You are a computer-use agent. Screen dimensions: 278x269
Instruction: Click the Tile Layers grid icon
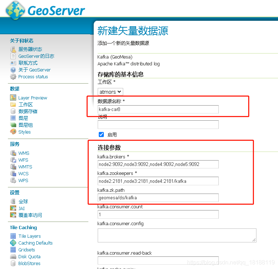(x=13, y=236)
